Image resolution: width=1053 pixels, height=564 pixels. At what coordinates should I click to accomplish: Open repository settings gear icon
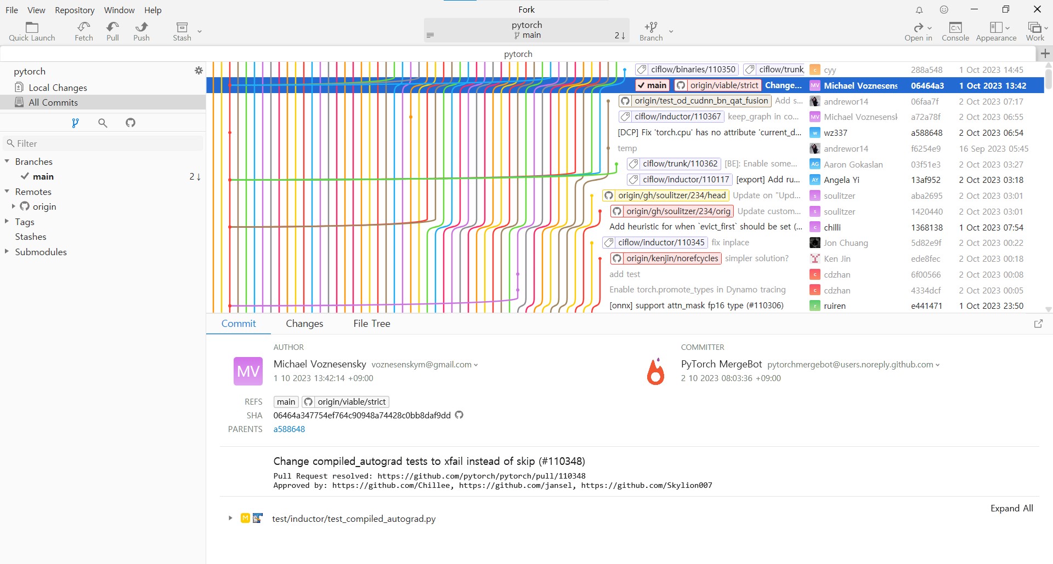click(x=199, y=71)
